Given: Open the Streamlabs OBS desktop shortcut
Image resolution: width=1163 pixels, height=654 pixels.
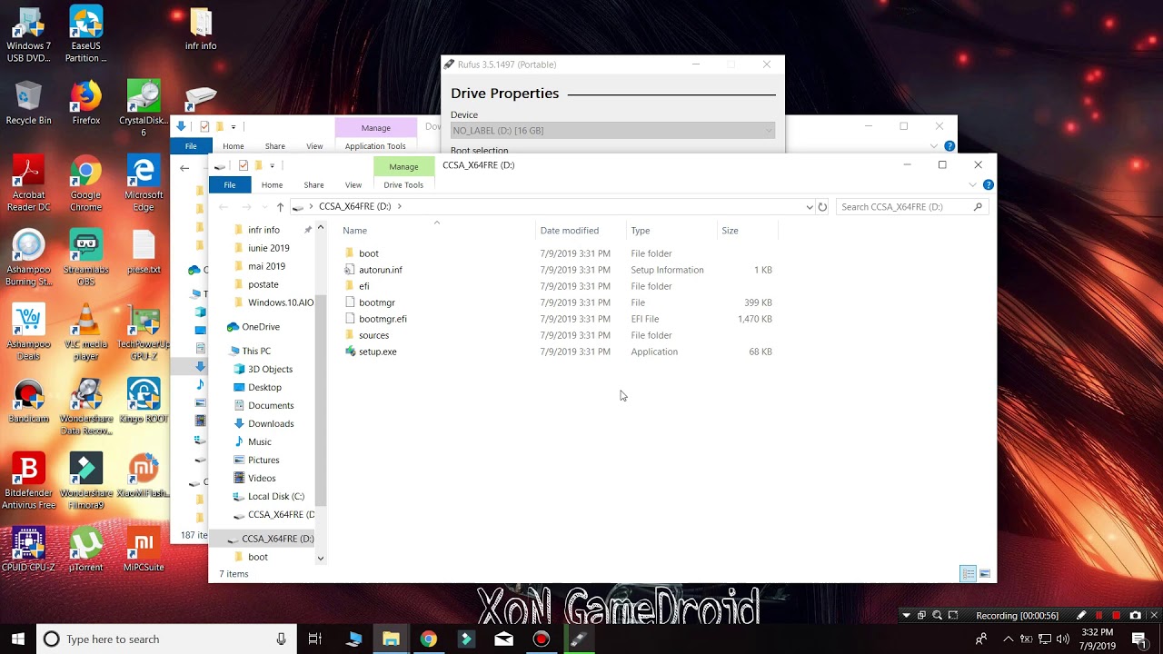Looking at the screenshot, I should [x=86, y=257].
